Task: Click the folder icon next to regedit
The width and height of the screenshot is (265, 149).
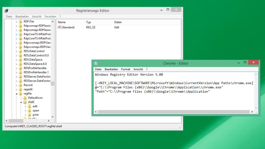Action: (x=20, y=89)
